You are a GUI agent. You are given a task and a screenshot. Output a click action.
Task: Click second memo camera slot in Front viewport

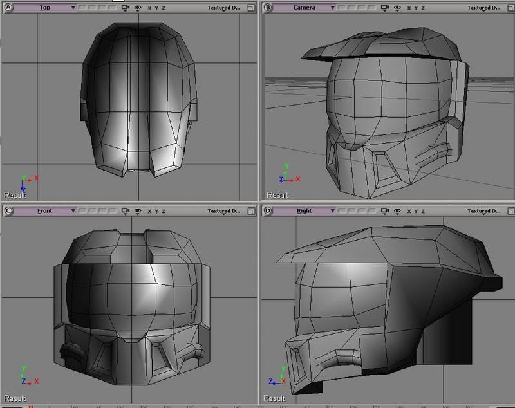(93, 210)
